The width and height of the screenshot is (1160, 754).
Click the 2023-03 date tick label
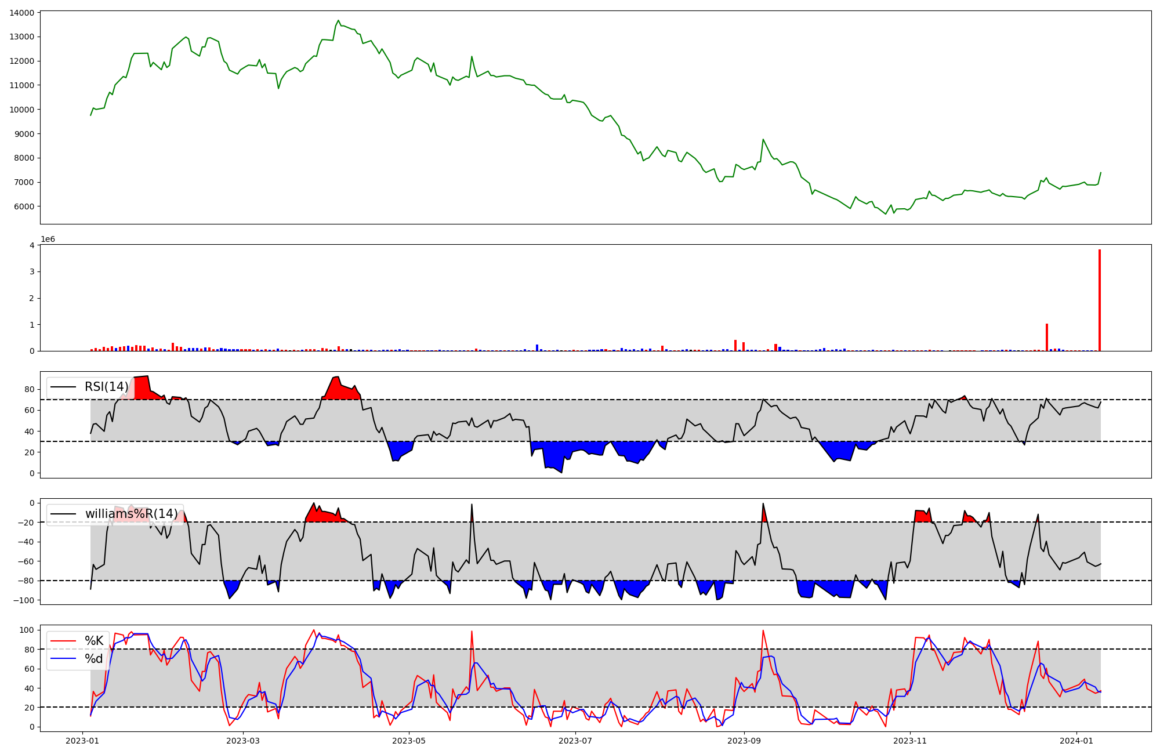[x=243, y=741]
